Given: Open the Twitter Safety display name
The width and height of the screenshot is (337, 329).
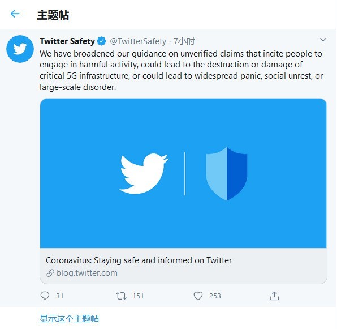Looking at the screenshot, I should tap(67, 41).
